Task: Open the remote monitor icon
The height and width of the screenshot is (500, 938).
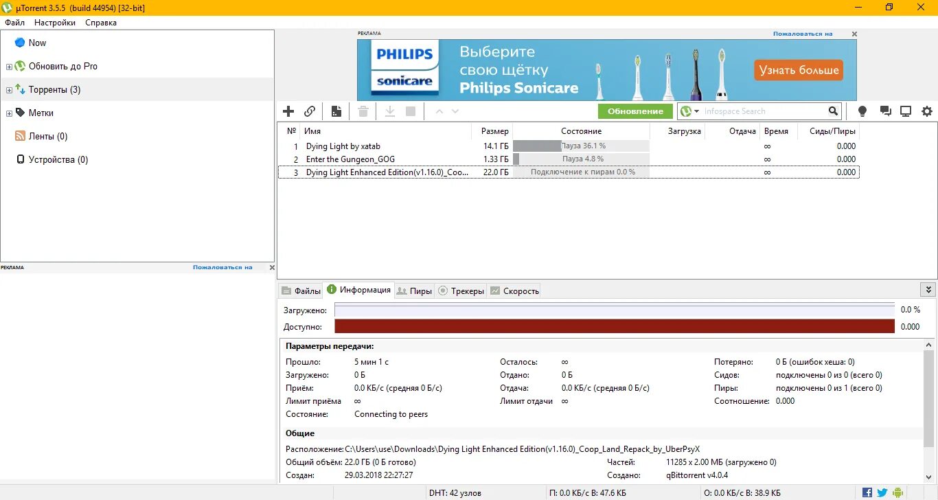Action: pyautogui.click(x=906, y=111)
